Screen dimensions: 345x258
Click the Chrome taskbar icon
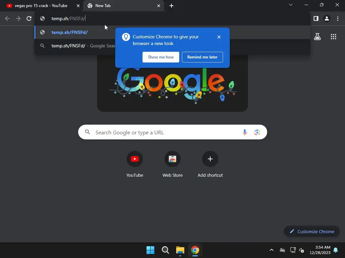coord(195,250)
